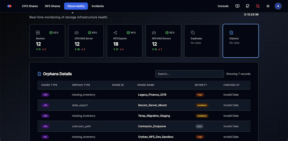The width and height of the screenshot is (288, 141).
Task: Click the red search icon
Action: point(258,6)
